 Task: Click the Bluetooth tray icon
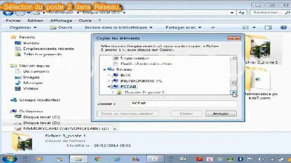tap(240, 159)
